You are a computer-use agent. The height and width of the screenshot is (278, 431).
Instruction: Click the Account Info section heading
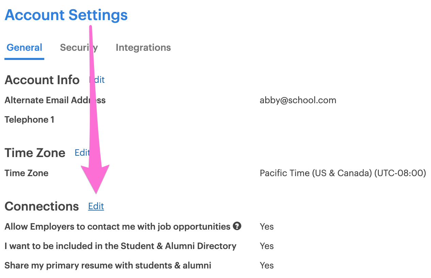[x=42, y=80]
